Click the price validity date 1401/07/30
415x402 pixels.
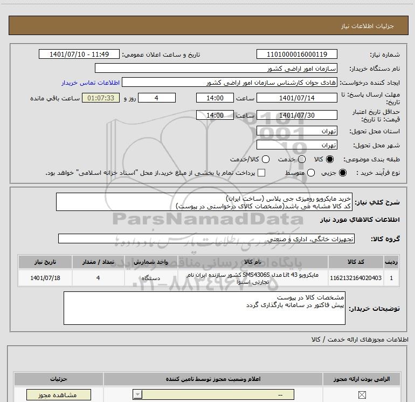click(296, 115)
